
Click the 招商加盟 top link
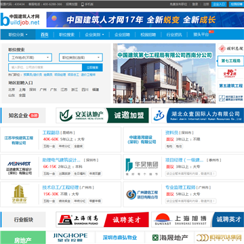(x=72, y=4)
